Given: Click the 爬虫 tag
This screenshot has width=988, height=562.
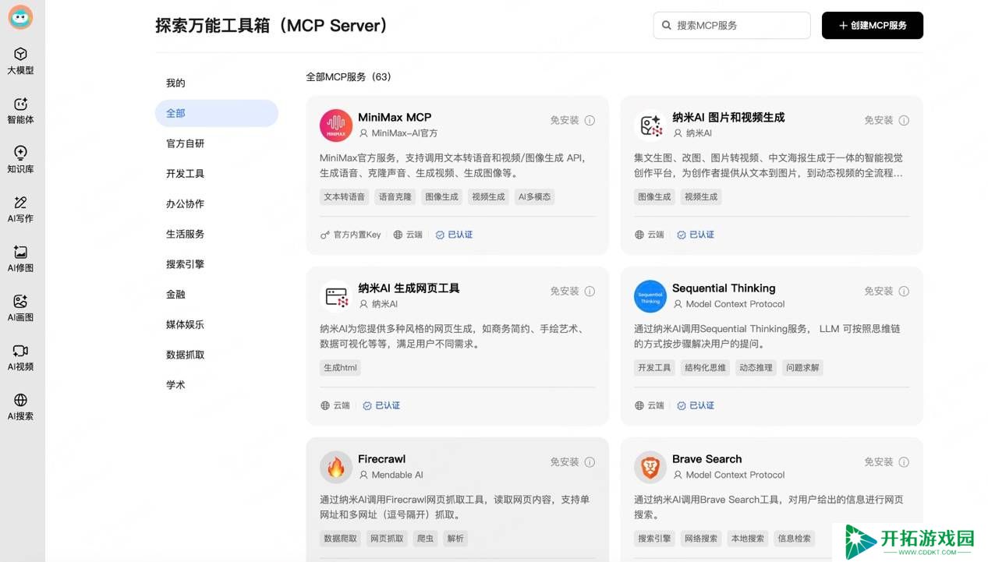Looking at the screenshot, I should [x=426, y=539].
